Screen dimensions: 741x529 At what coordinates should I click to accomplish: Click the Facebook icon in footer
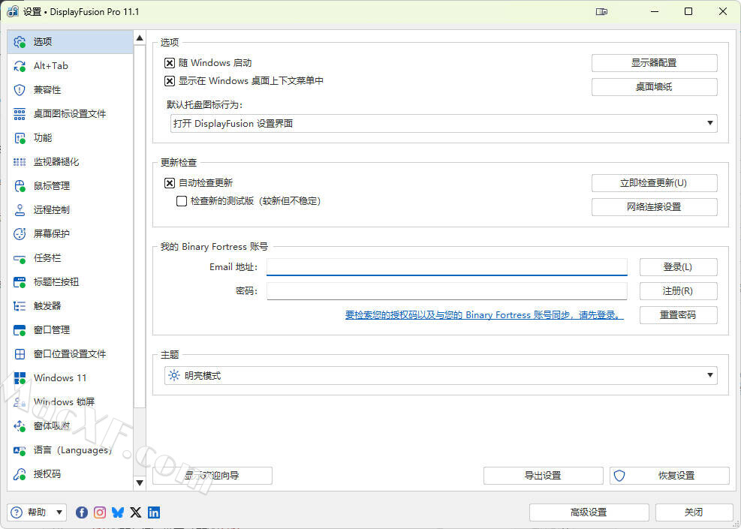click(x=82, y=512)
